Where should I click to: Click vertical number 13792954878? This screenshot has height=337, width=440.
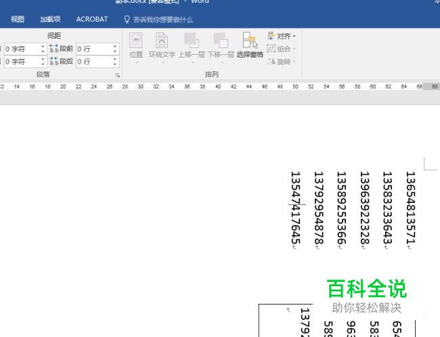[x=319, y=208]
